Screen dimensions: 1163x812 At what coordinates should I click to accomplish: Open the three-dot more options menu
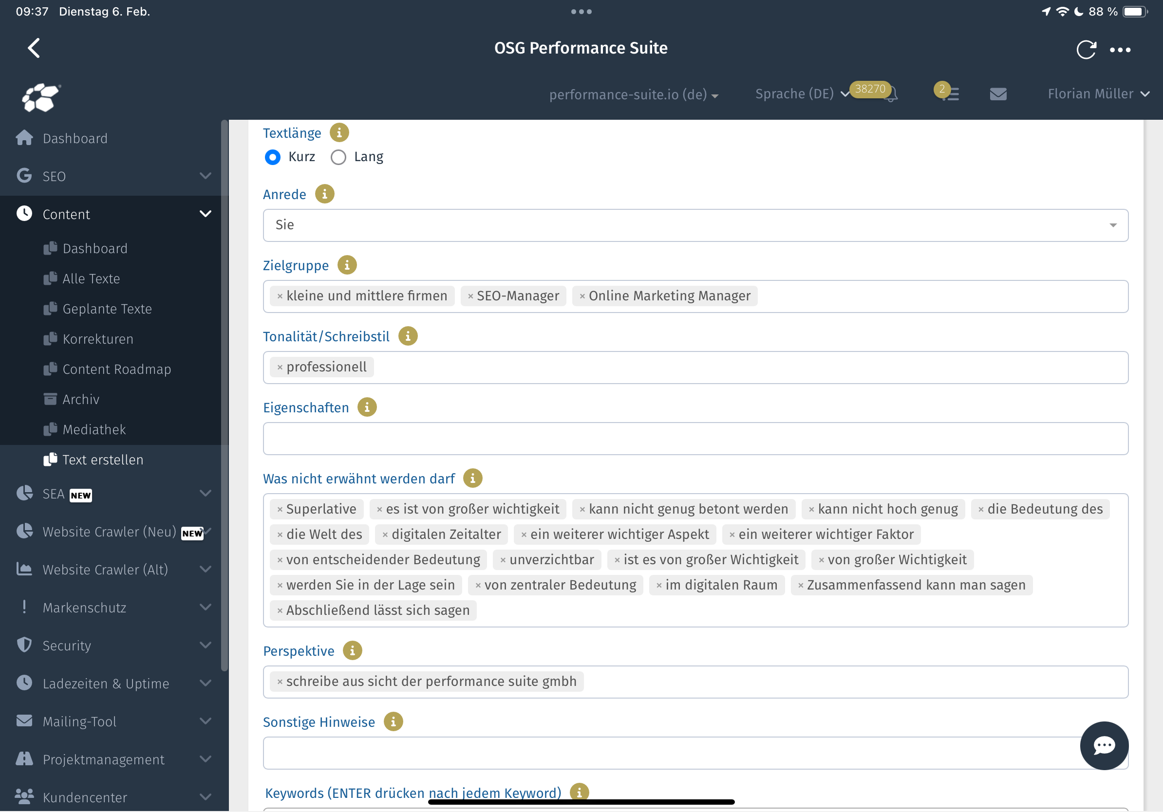[1120, 50]
